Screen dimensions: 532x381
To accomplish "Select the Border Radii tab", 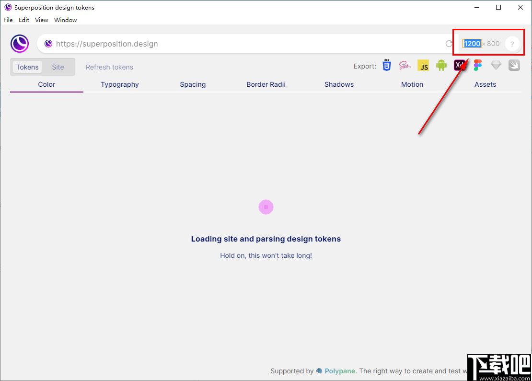I will tap(266, 84).
